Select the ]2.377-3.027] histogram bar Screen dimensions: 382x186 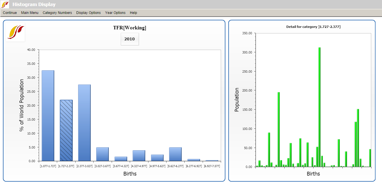tap(84, 124)
